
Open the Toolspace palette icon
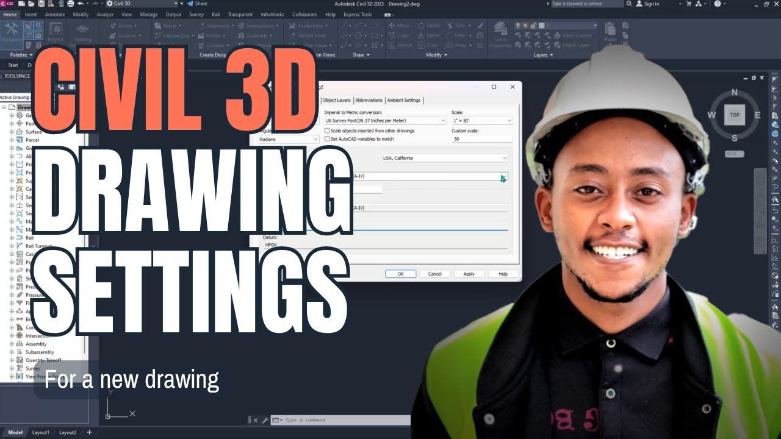(x=12, y=29)
